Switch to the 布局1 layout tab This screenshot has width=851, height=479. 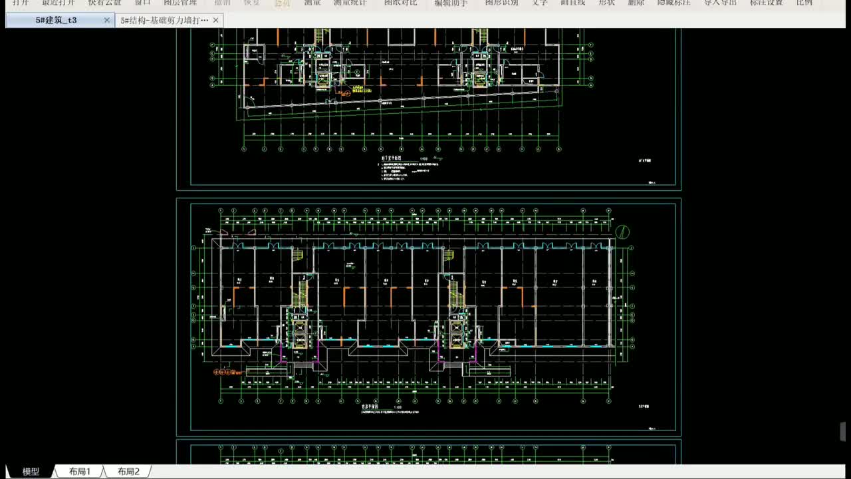80,472
